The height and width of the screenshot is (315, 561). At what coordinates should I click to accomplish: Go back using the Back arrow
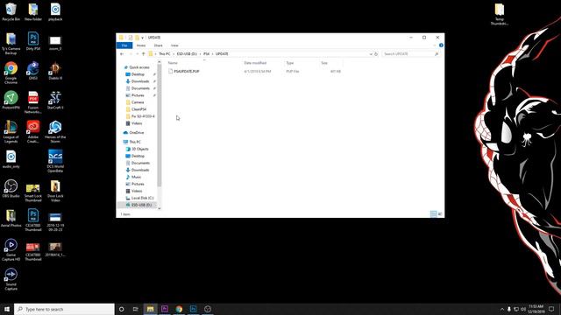122,54
